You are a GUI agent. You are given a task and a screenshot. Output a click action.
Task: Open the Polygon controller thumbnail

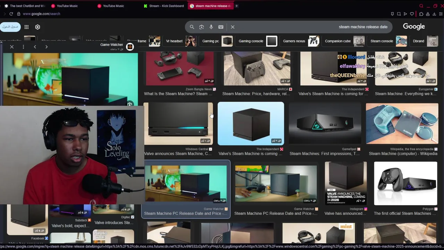[x=405, y=183]
